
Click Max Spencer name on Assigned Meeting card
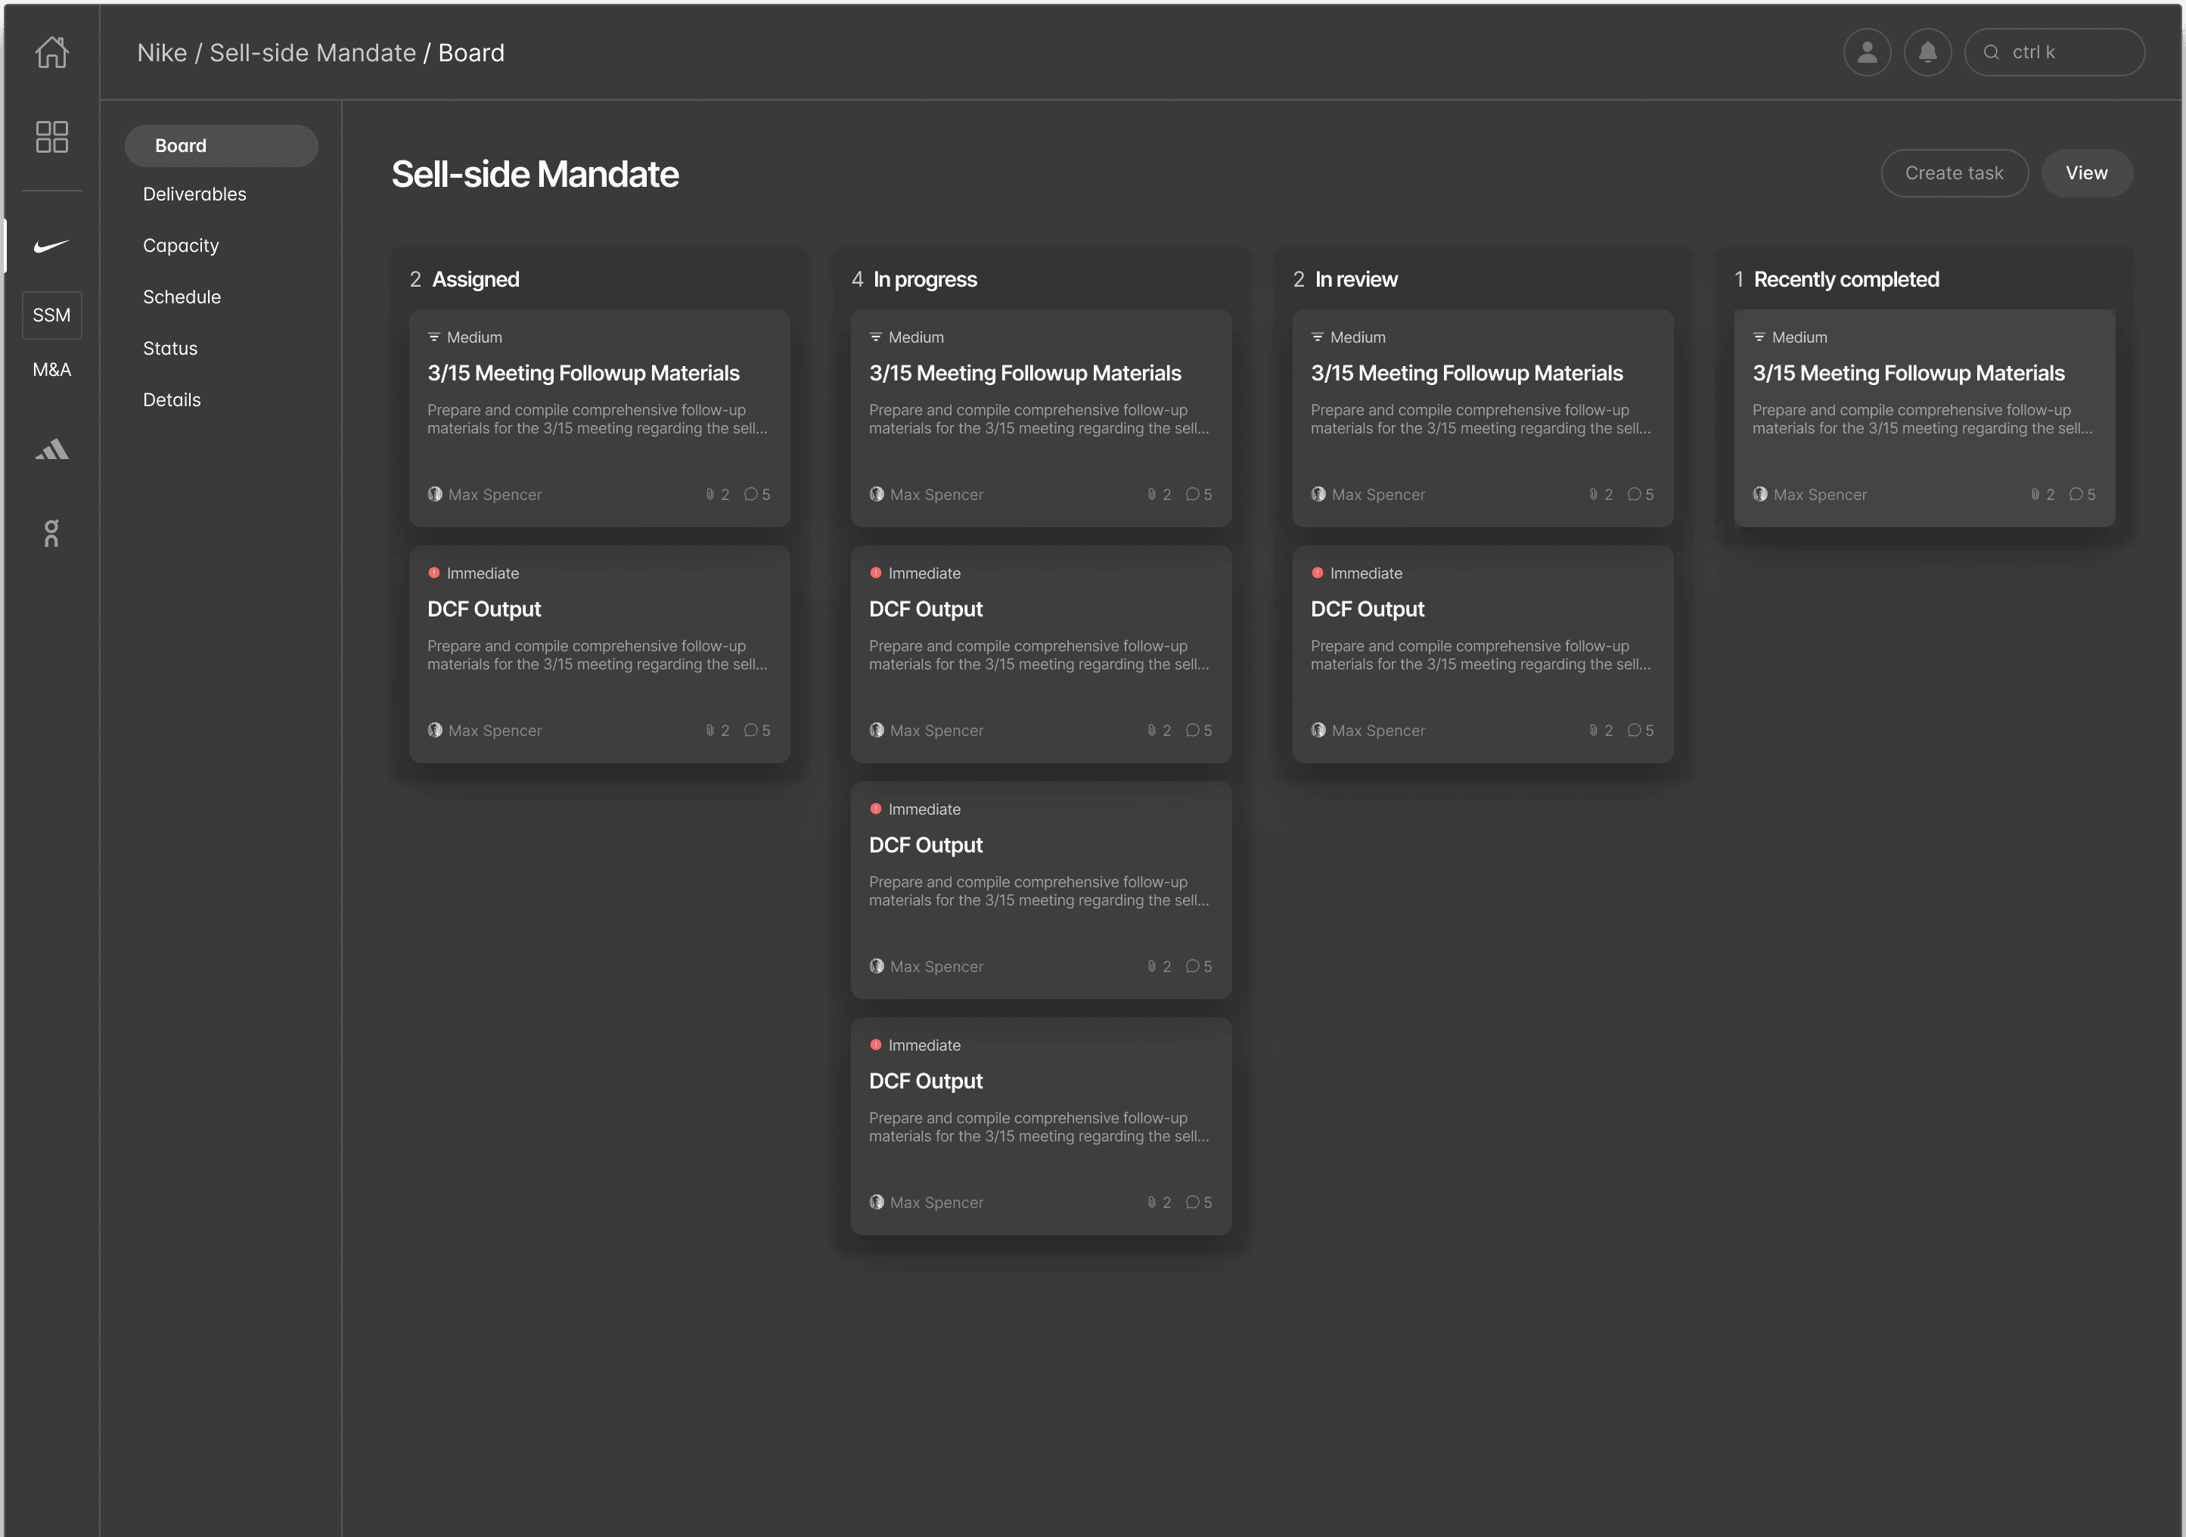click(x=495, y=494)
